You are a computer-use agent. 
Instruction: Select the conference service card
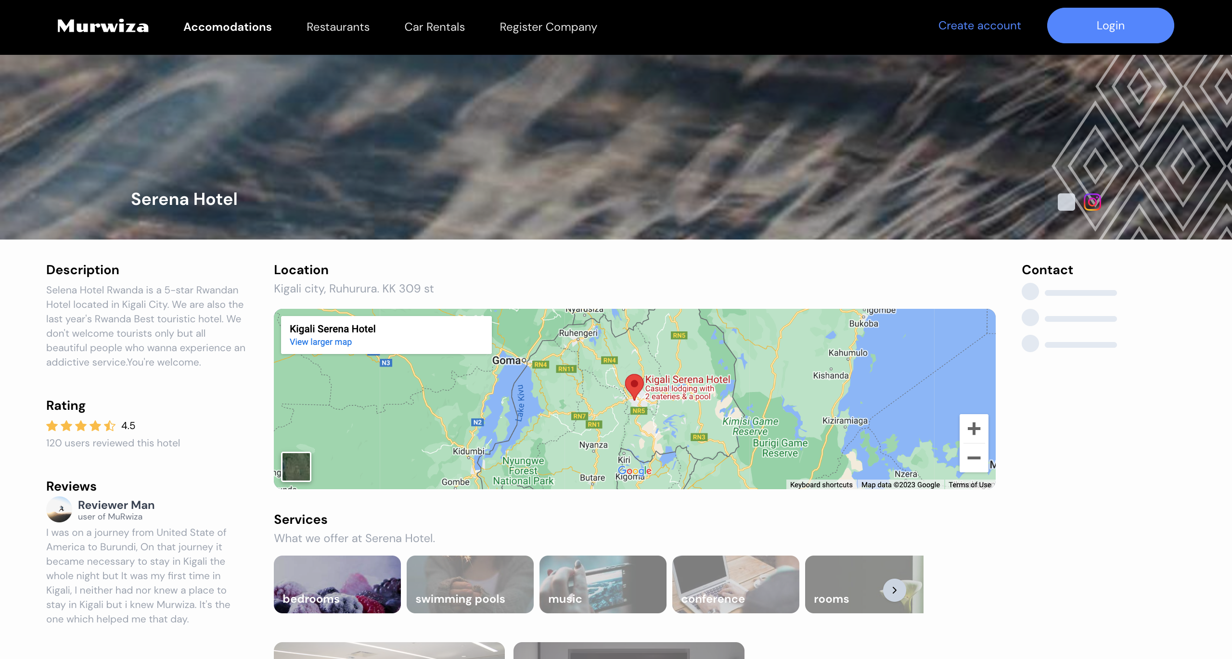pyautogui.click(x=736, y=584)
